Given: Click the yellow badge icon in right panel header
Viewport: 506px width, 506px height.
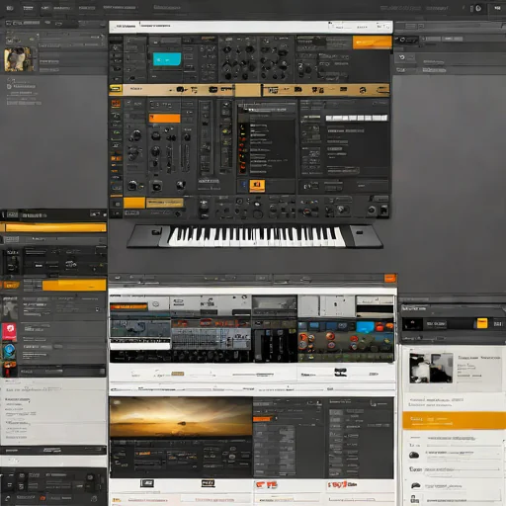Looking at the screenshot, I should [482, 323].
